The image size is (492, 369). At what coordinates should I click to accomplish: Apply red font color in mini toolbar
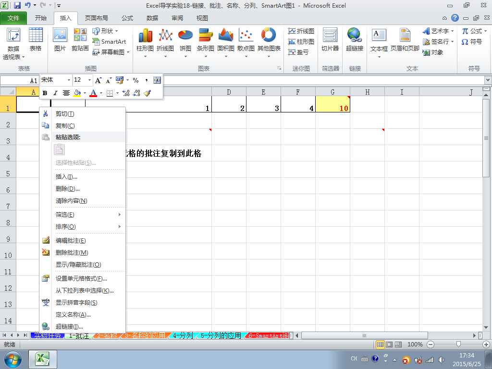tap(93, 93)
